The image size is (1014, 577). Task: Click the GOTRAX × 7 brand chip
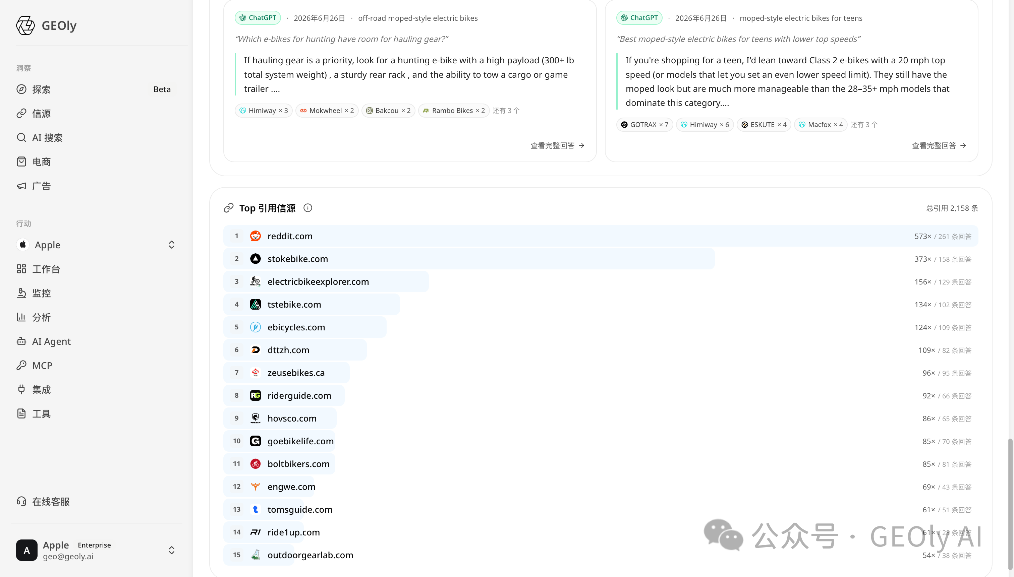click(x=645, y=124)
